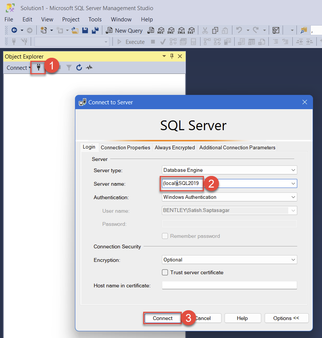Open the Server type dropdown
Screen dimensions: 322x338
pyautogui.click(x=293, y=170)
